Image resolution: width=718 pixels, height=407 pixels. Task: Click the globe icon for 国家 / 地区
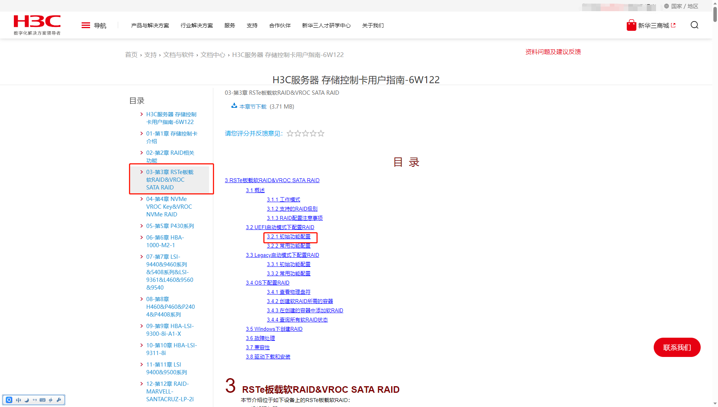coord(666,6)
